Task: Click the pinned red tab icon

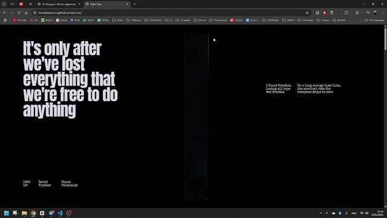Action: 21,4
